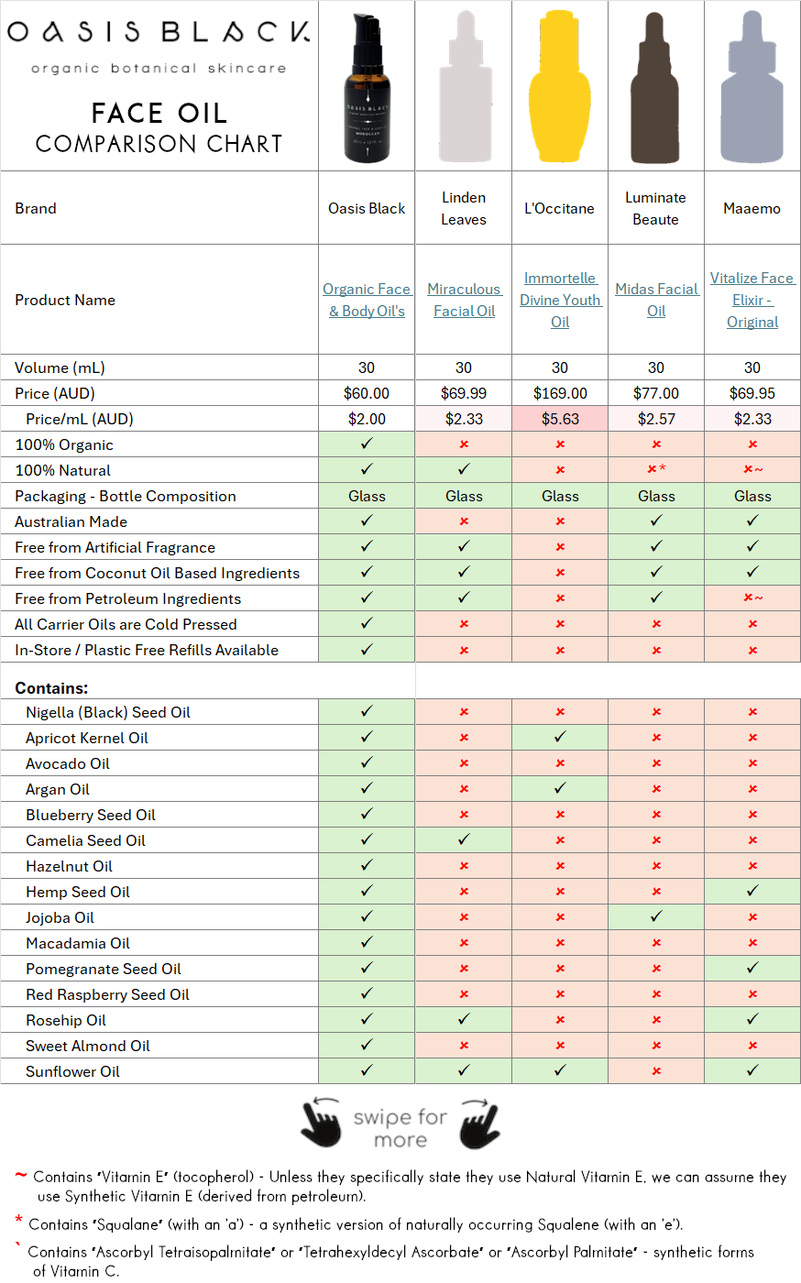Open Immortelle Divine Youth Oil link
801x1283 pixels.
click(x=560, y=300)
